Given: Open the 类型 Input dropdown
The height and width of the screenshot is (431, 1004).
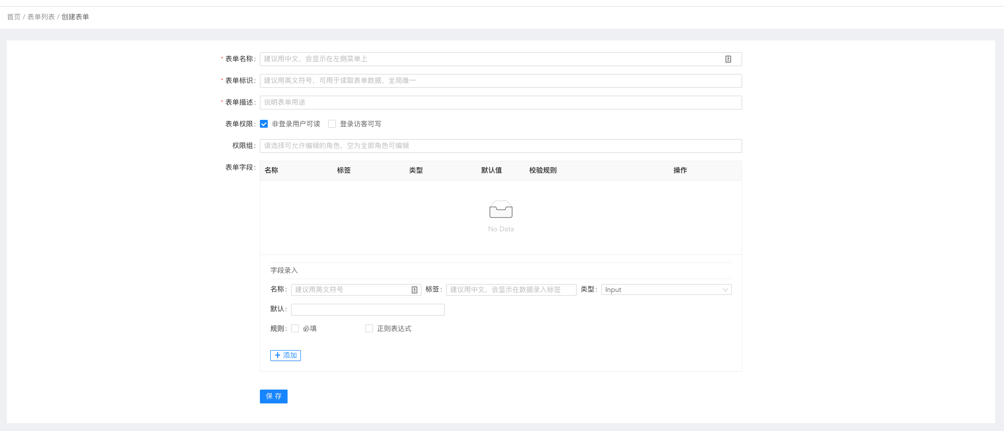Looking at the screenshot, I should pos(666,289).
